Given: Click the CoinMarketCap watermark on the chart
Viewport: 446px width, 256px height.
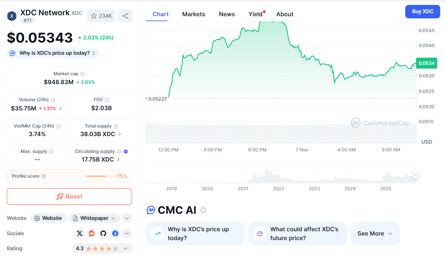Looking at the screenshot, I should click(380, 123).
